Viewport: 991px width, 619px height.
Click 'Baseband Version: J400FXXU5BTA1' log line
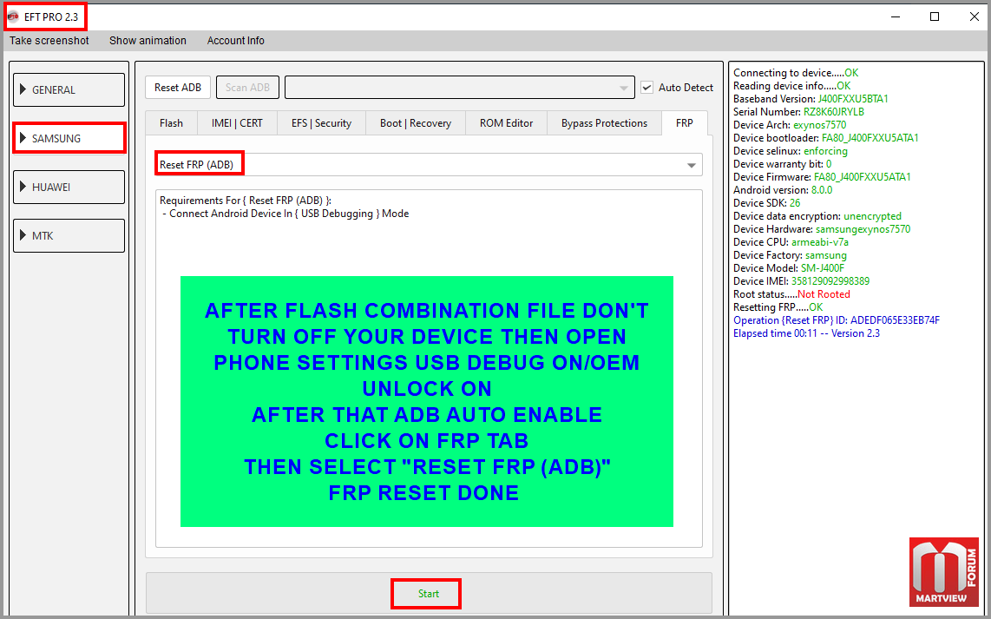(811, 99)
